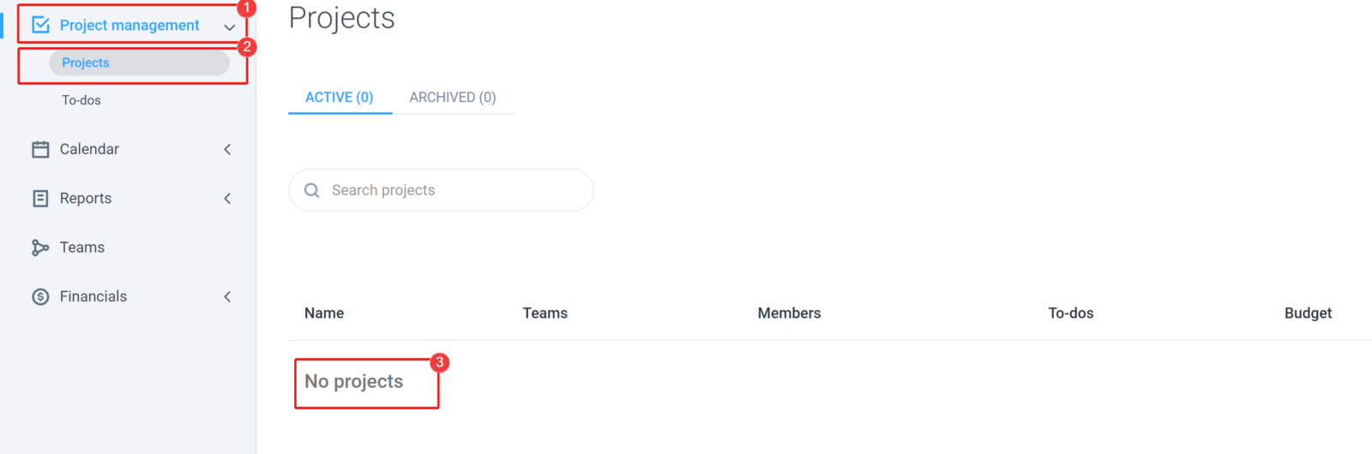
Task: Sort by the Budget column header
Action: 1308,314
